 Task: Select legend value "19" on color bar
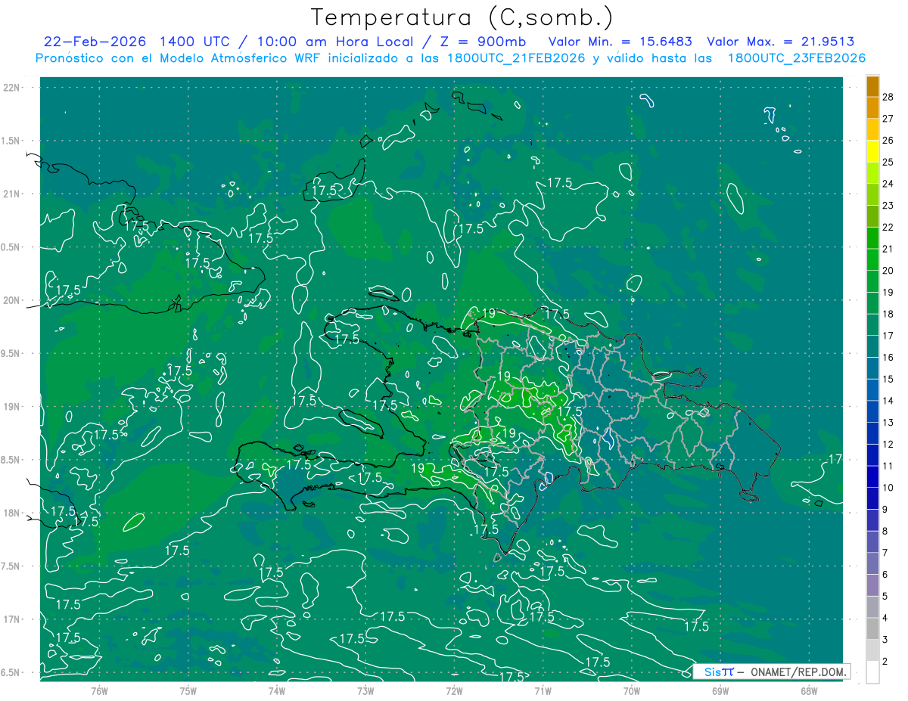tap(888, 292)
